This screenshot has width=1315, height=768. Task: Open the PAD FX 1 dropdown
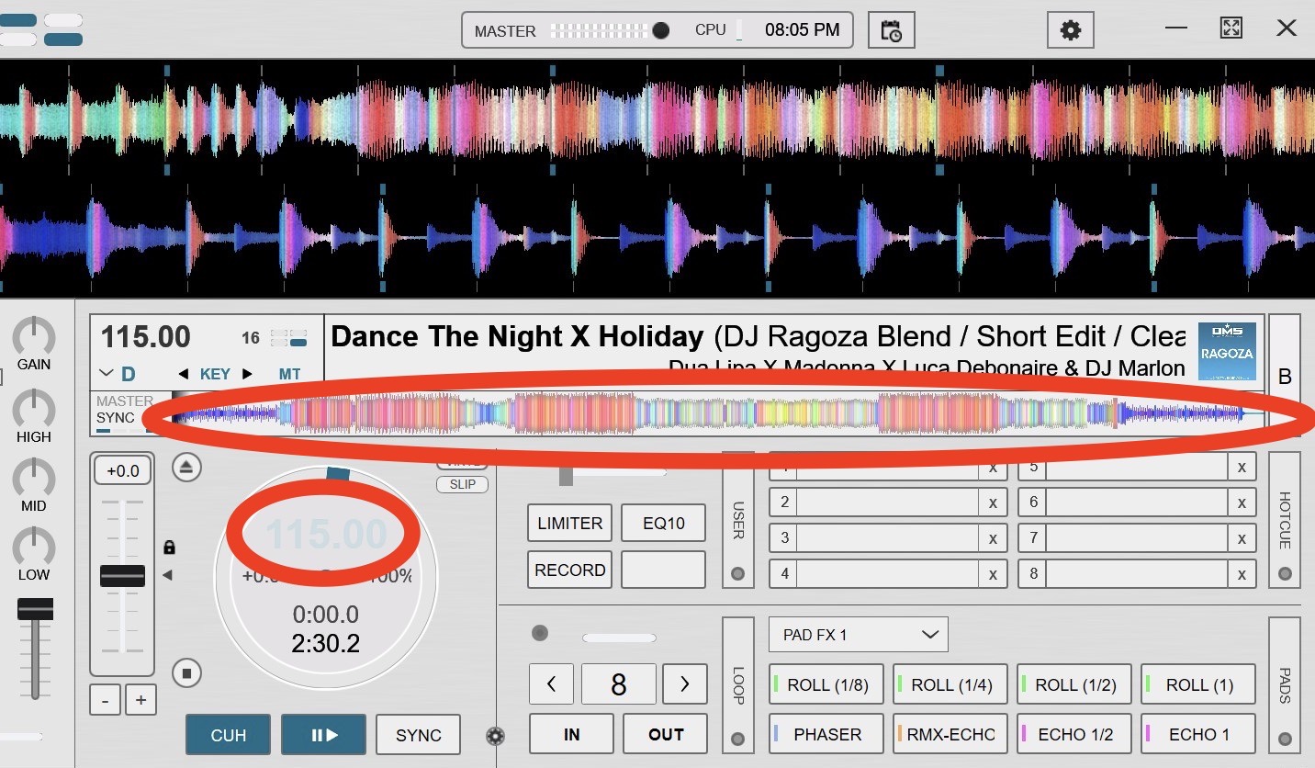(858, 635)
